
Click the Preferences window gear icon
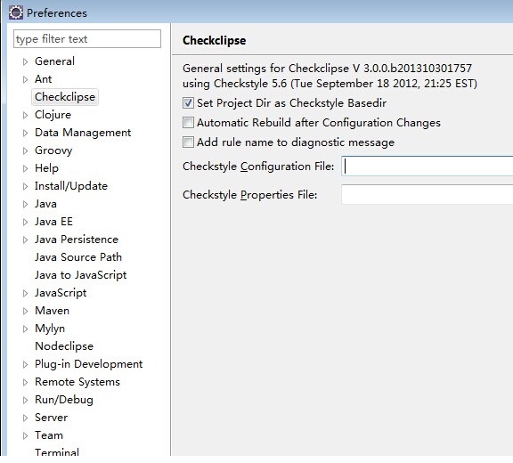16,12
